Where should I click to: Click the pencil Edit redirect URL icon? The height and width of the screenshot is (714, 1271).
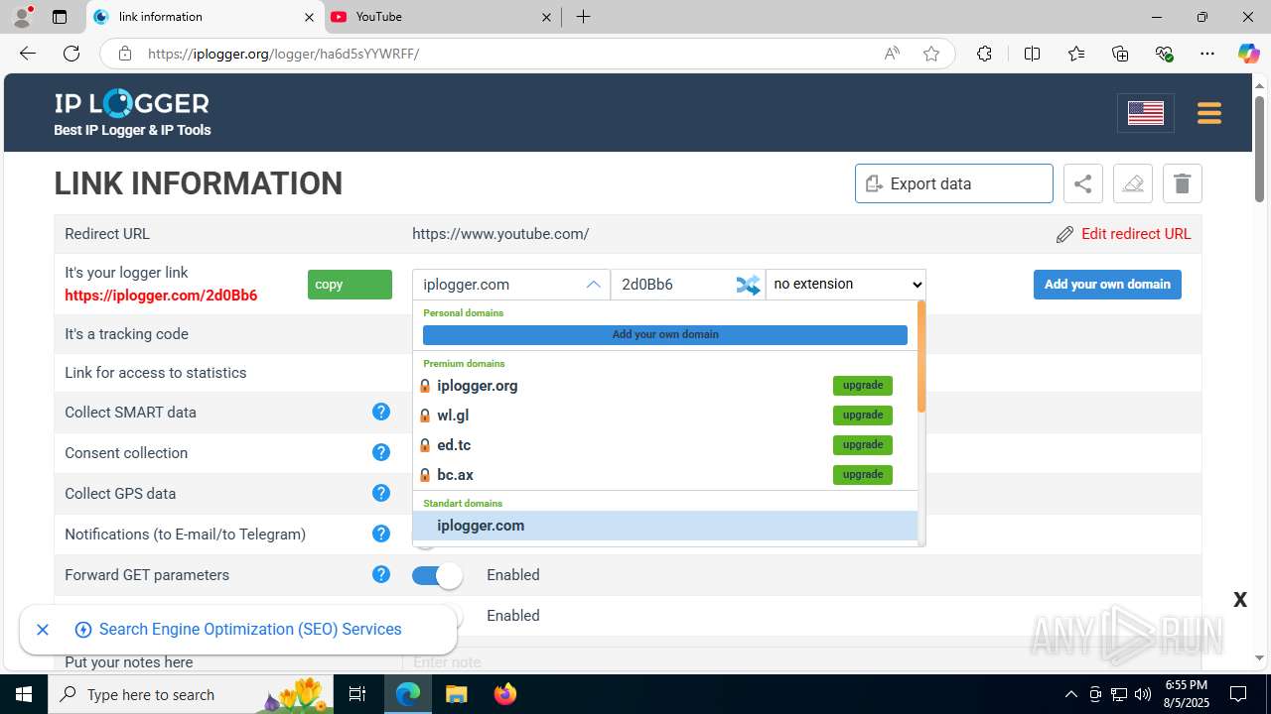click(1064, 234)
